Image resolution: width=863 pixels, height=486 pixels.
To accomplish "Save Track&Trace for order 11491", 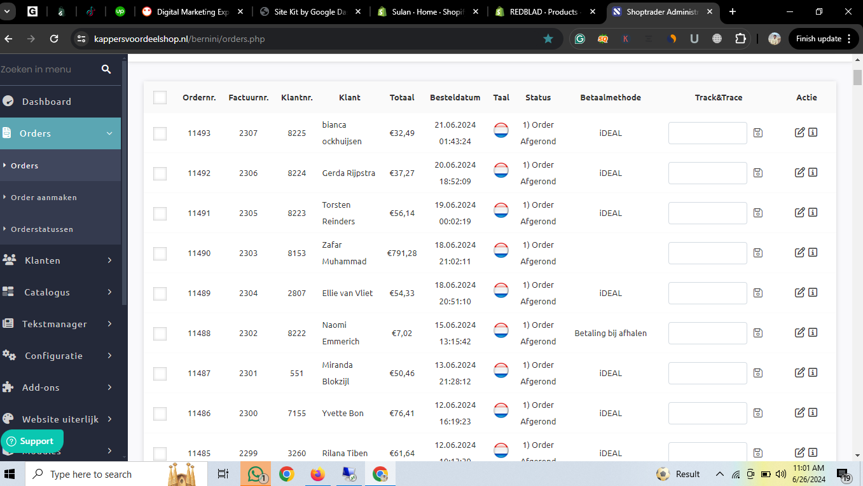I will [x=757, y=213].
